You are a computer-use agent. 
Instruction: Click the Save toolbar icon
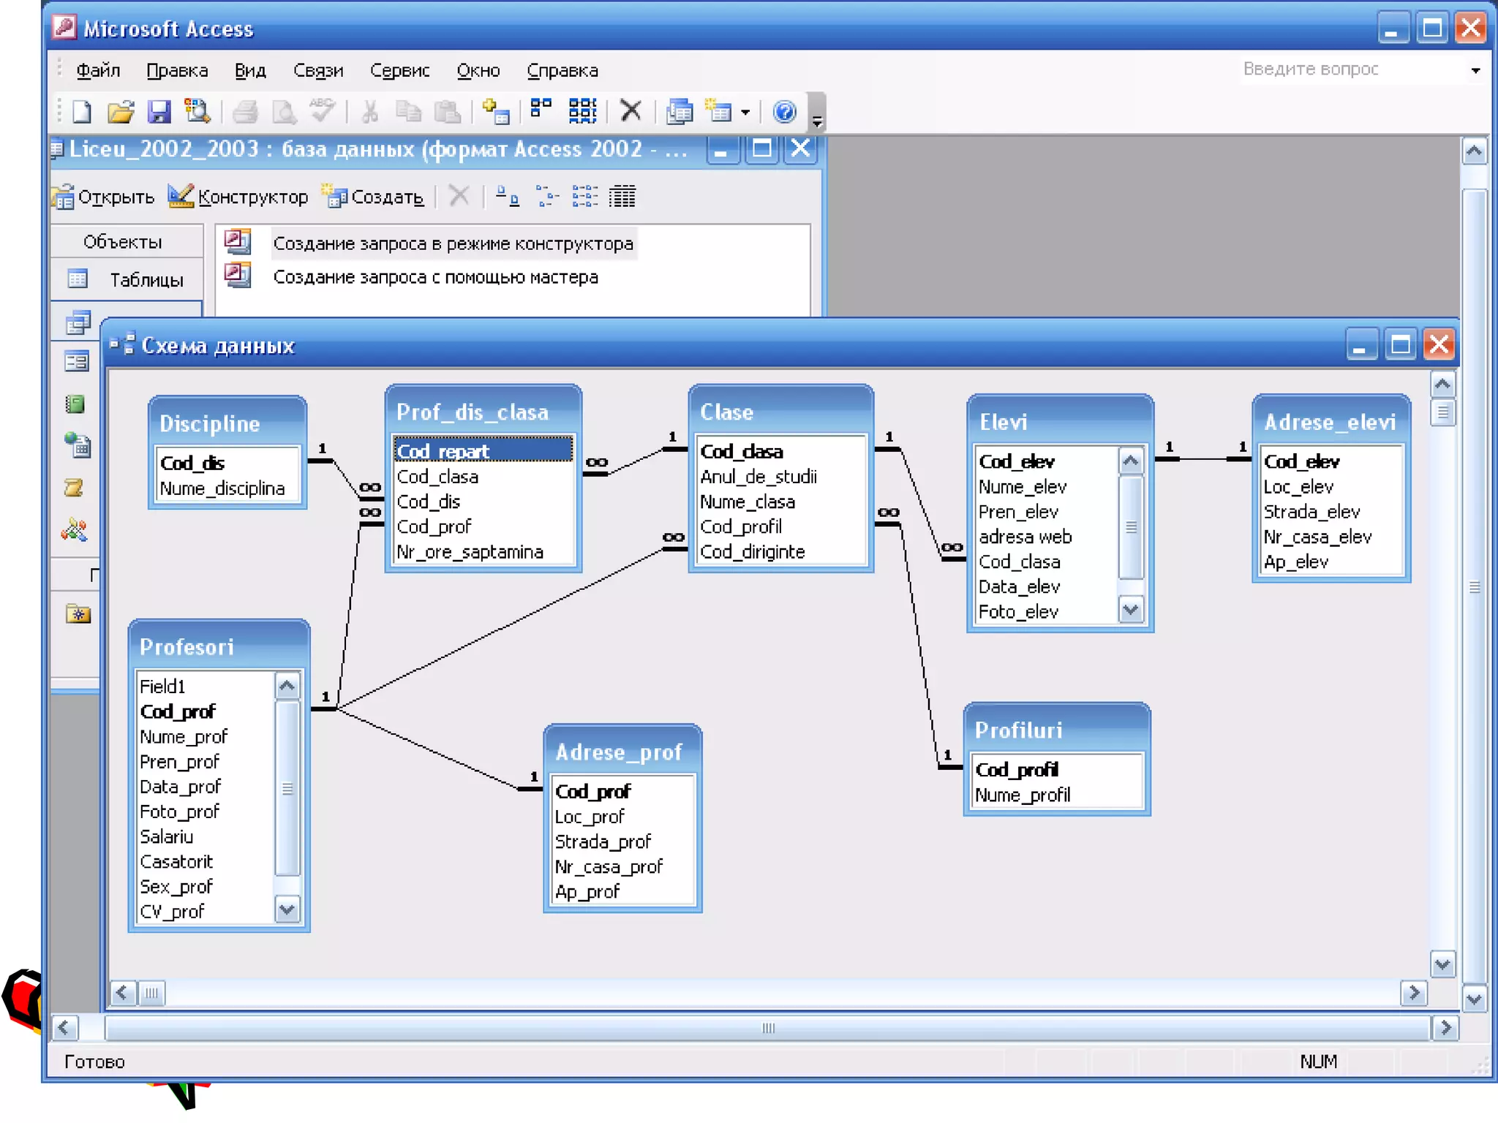click(x=159, y=112)
